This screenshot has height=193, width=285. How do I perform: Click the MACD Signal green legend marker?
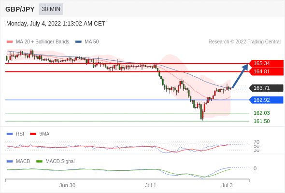tap(39, 162)
